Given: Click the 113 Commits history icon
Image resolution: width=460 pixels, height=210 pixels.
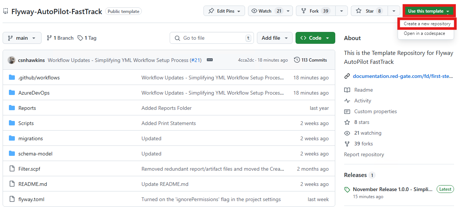Looking at the screenshot, I should point(297,60).
